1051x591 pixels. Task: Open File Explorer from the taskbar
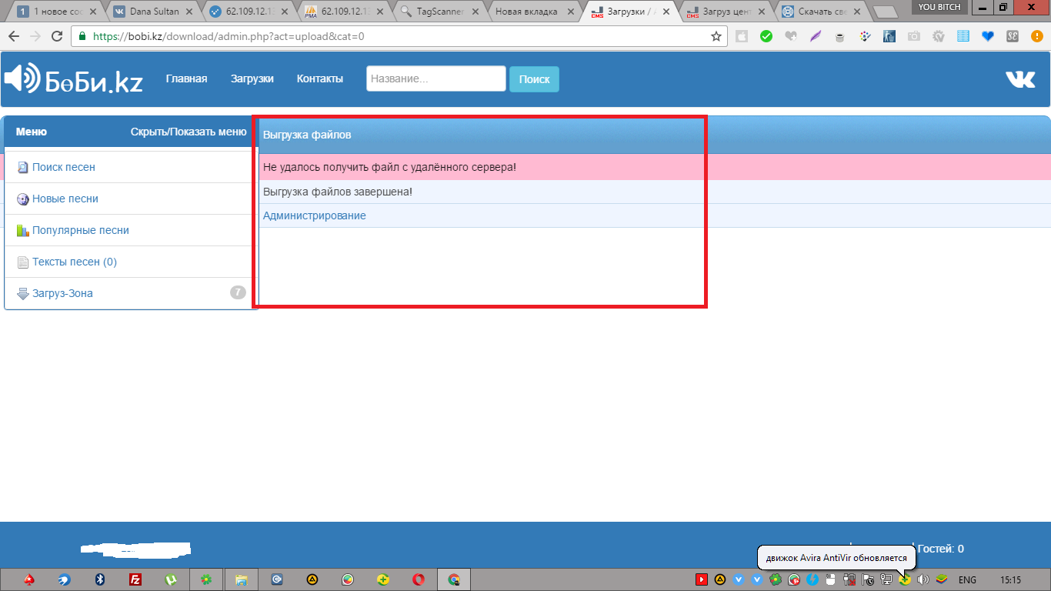click(x=241, y=579)
